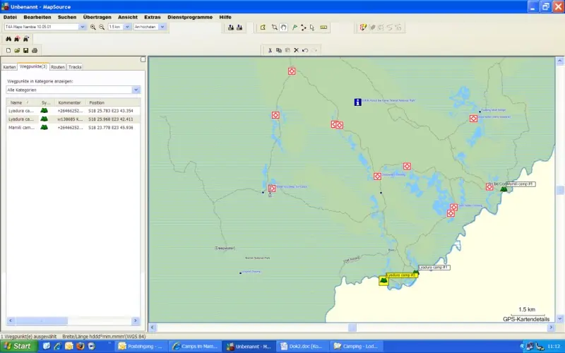Click the blue info icon on map
This screenshot has height=353, width=565.
[x=357, y=102]
